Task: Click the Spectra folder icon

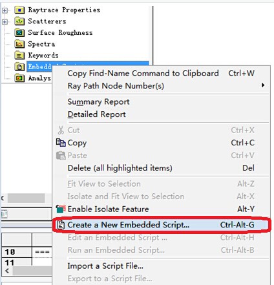Action: [19, 44]
